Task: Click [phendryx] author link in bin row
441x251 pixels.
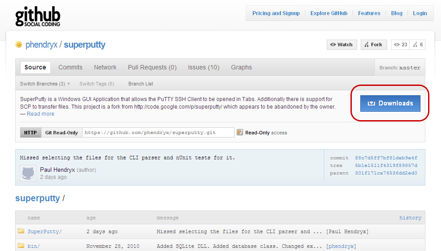Action: (341, 246)
